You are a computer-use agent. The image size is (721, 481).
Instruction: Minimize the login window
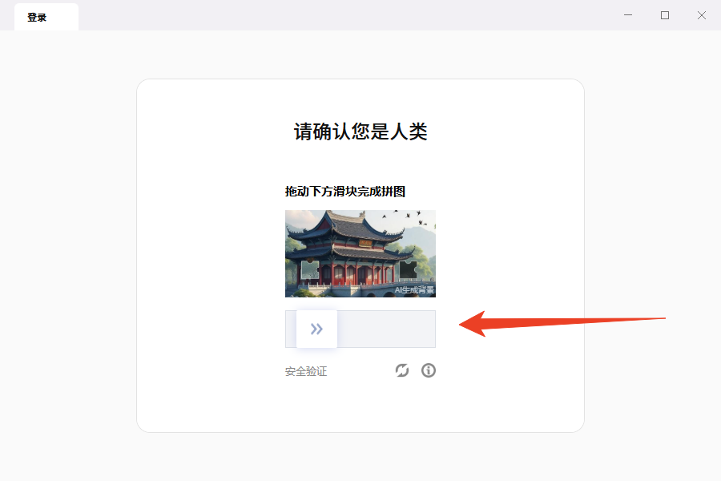point(628,15)
